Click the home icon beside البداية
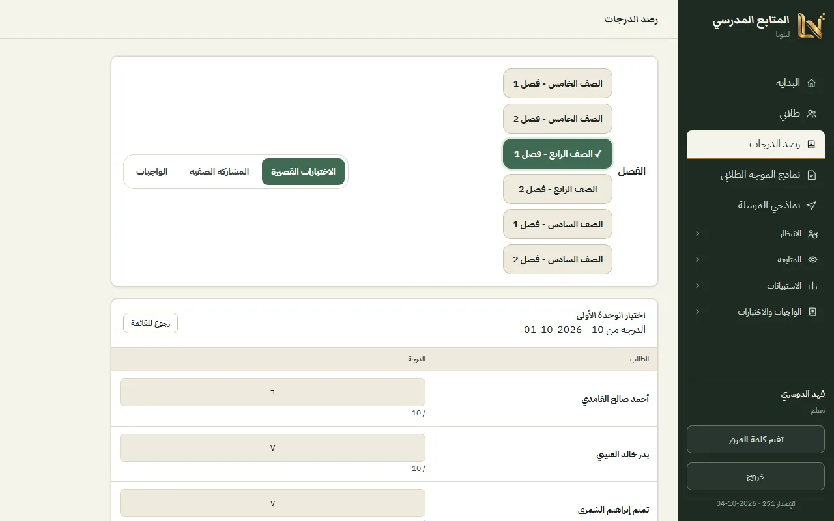This screenshot has width=834, height=521. click(x=811, y=83)
